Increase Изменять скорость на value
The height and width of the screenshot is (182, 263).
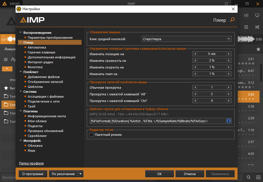(229, 67)
